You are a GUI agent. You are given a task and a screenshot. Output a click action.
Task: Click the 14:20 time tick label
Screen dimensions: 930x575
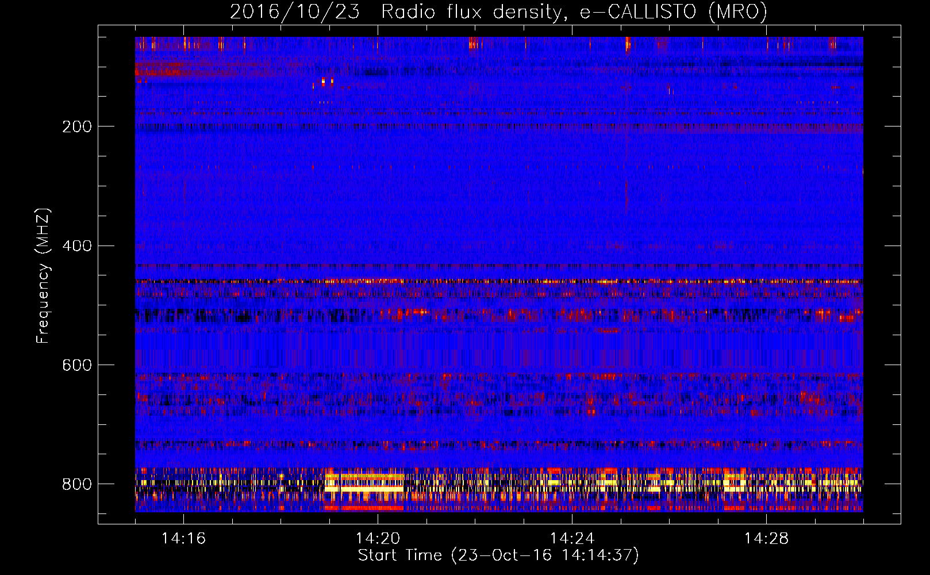click(x=378, y=538)
